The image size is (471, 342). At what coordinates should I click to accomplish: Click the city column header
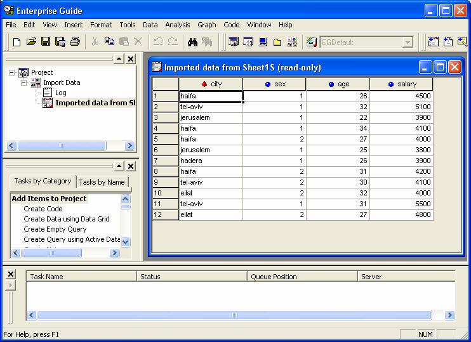(211, 84)
